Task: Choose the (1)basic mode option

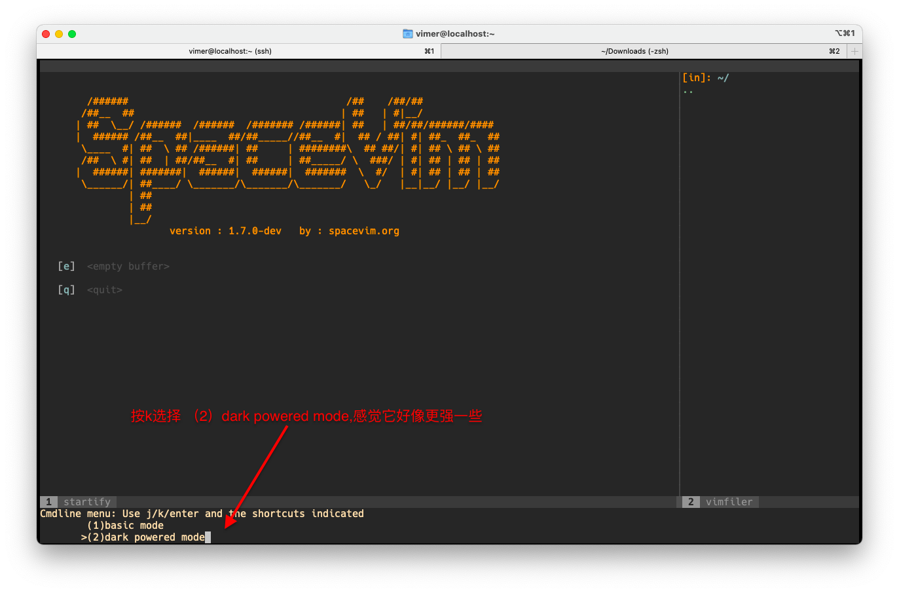Action: point(125,526)
